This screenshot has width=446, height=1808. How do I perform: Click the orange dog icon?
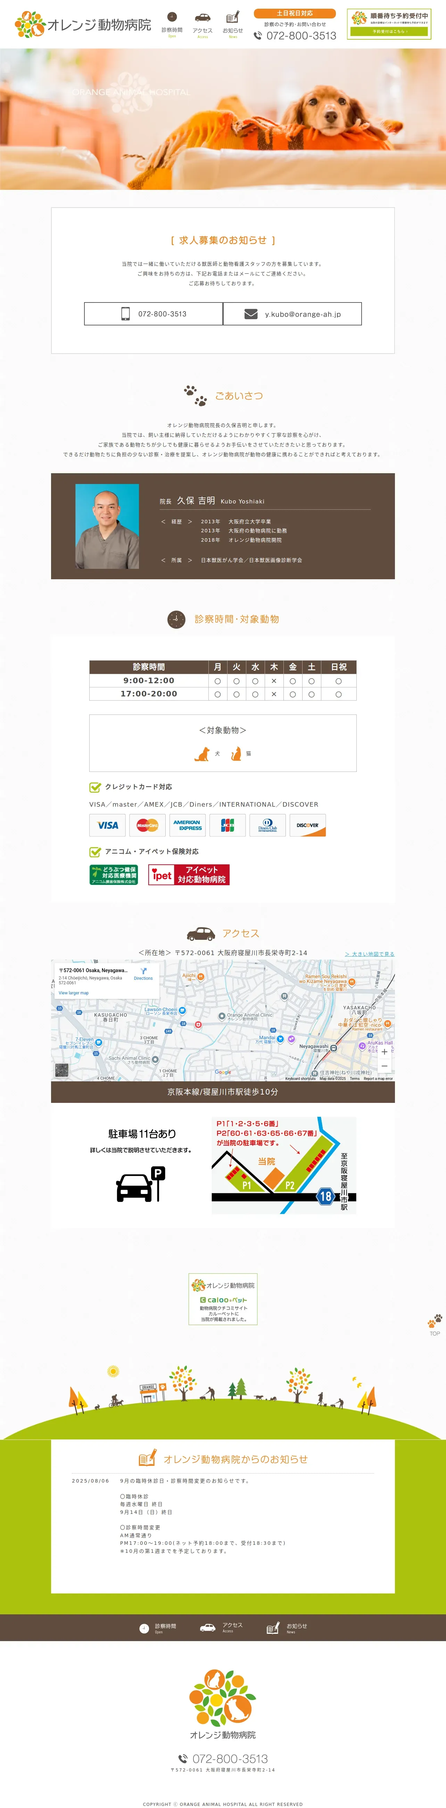202,754
